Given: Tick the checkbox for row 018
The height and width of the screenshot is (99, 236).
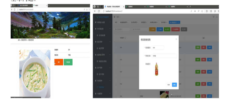Looking at the screenshot, I should 116,84.
